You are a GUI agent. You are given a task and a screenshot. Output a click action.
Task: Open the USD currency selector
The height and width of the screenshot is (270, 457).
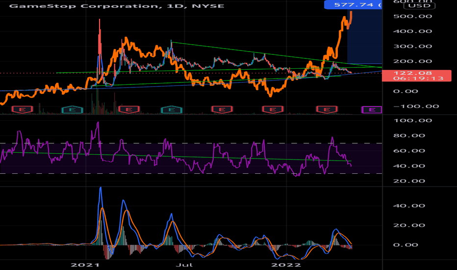[419, 6]
